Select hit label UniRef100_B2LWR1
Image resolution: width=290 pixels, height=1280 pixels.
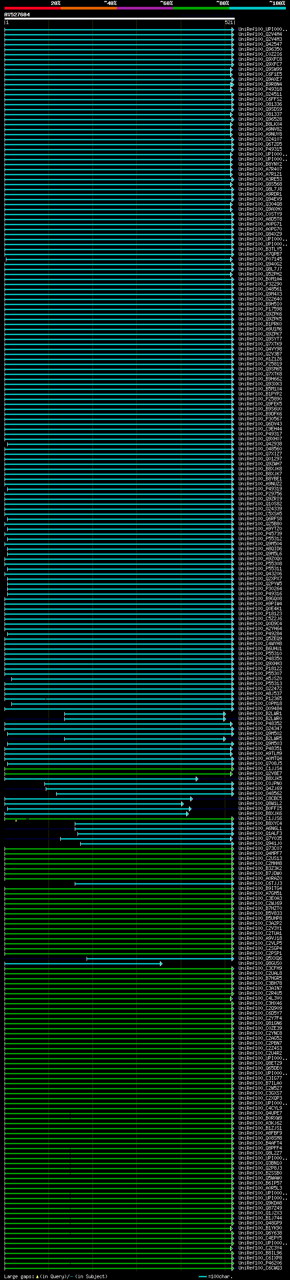tap(260, 713)
